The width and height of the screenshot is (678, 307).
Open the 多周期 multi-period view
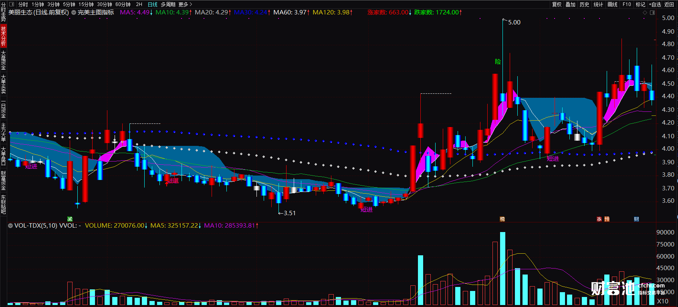[x=168, y=4]
